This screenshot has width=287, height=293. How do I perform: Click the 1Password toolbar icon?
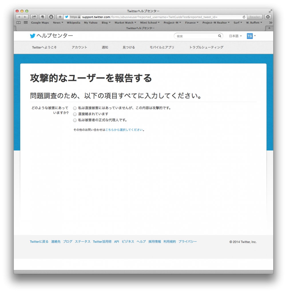coord(51,17)
